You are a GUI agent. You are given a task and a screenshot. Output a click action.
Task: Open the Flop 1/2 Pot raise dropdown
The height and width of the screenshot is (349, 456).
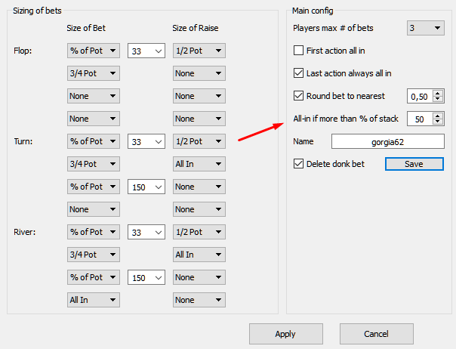(199, 51)
